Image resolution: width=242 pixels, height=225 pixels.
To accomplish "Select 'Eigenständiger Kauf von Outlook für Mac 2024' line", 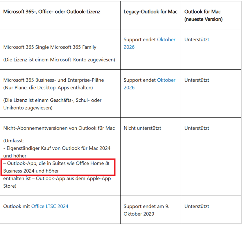I will point(57,148).
